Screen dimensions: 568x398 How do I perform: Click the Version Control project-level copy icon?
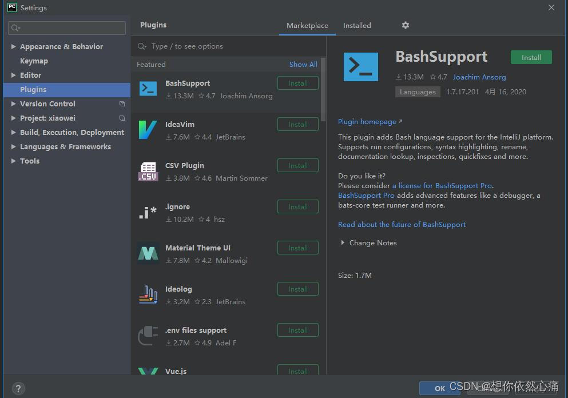(x=122, y=104)
